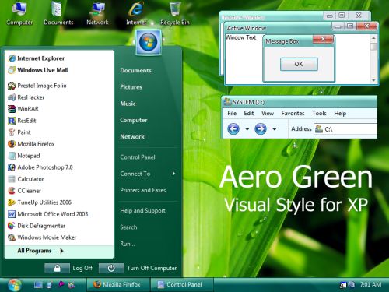Open the Computer desktop icon

pos(19,13)
